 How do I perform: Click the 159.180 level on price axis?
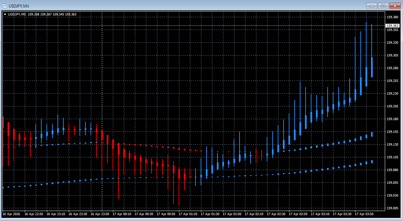coord(392,119)
